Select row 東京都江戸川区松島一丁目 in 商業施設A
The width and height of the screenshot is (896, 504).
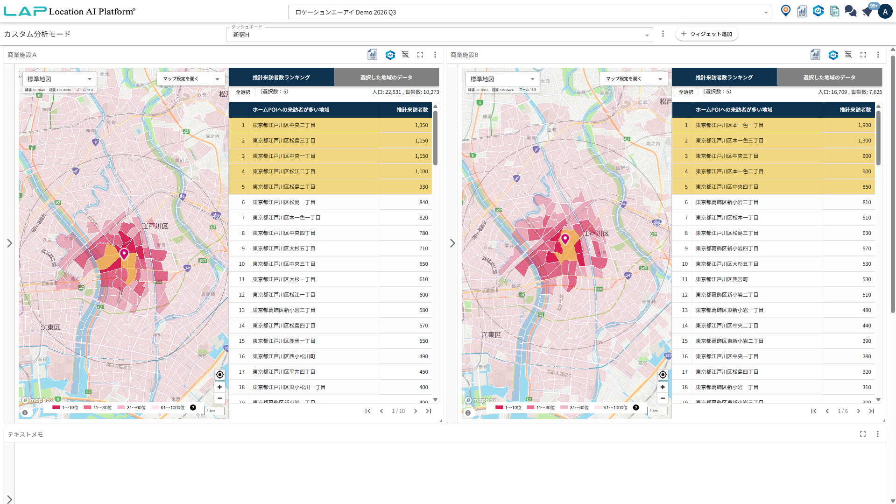(x=331, y=202)
